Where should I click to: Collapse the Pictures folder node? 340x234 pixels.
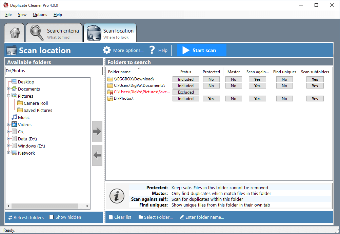(8, 96)
